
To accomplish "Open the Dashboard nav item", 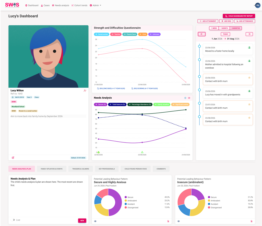I will (x=32, y=5).
